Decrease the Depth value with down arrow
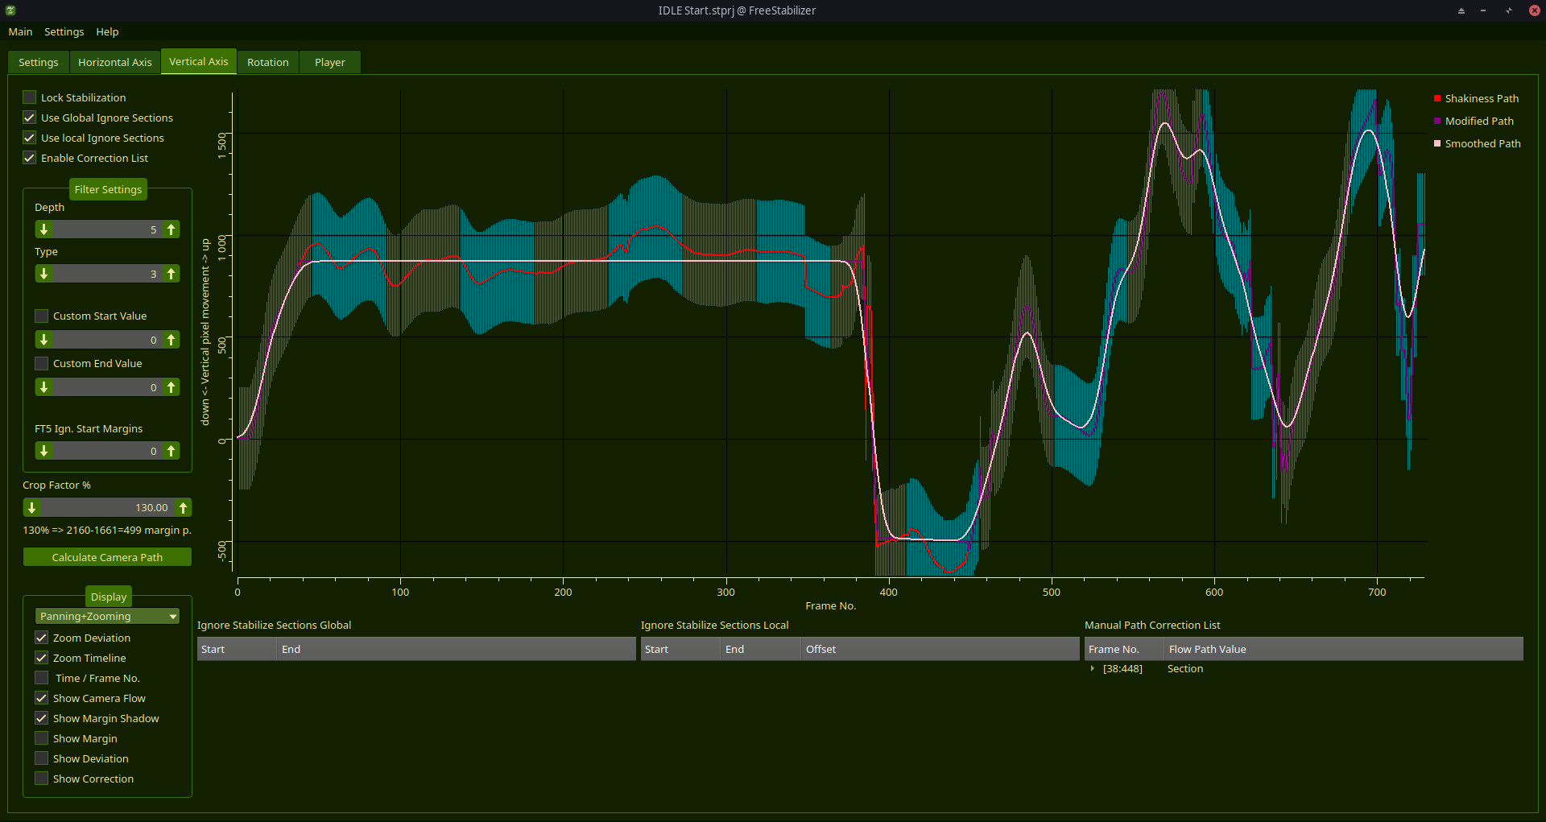This screenshot has width=1546, height=822. [x=44, y=229]
